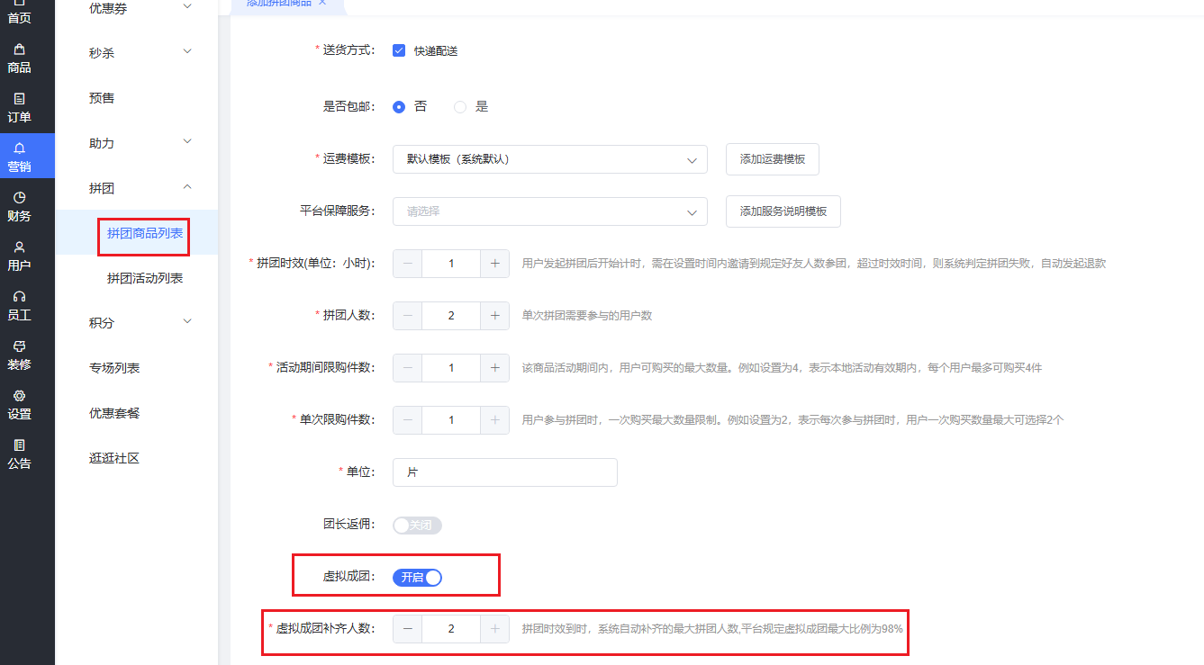Select 是 for 是否包邮
This screenshot has width=1204, height=665.
click(460, 106)
